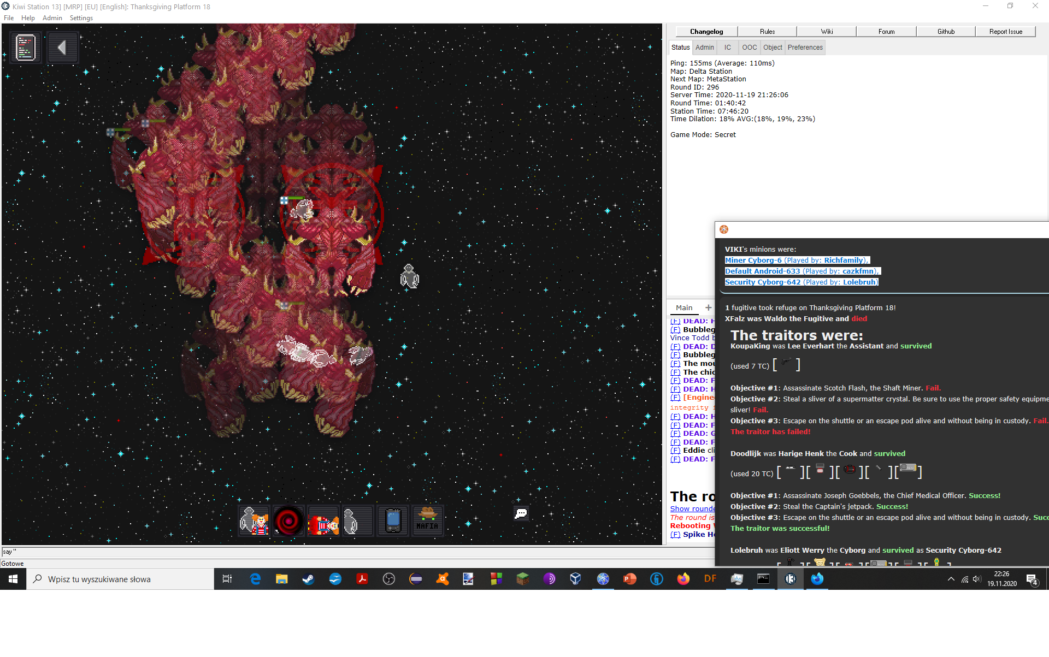Viewport: 1049px width, 657px height.
Task: Open the File menu
Action: point(9,18)
